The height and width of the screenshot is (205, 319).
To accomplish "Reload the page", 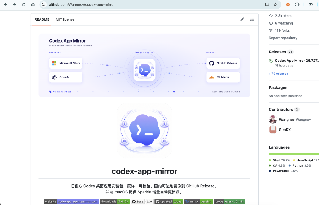I will tap(24, 4).
